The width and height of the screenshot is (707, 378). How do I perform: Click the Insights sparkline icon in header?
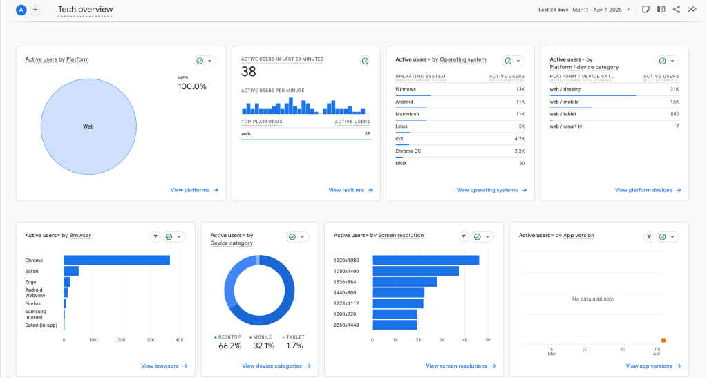point(692,10)
